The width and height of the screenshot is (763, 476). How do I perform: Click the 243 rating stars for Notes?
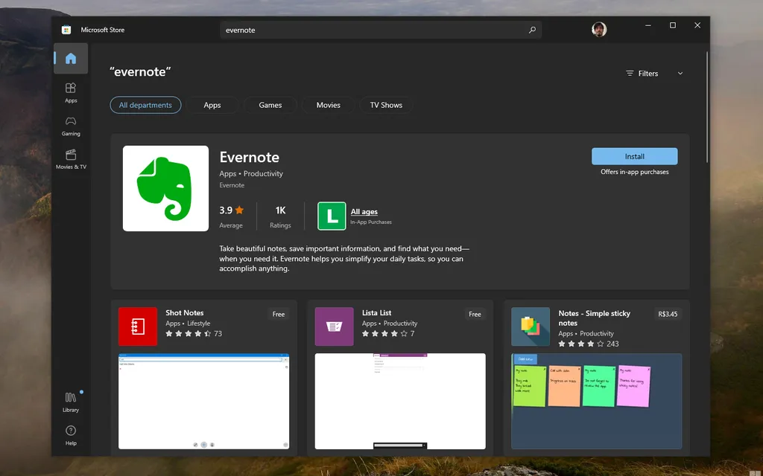coord(589,344)
